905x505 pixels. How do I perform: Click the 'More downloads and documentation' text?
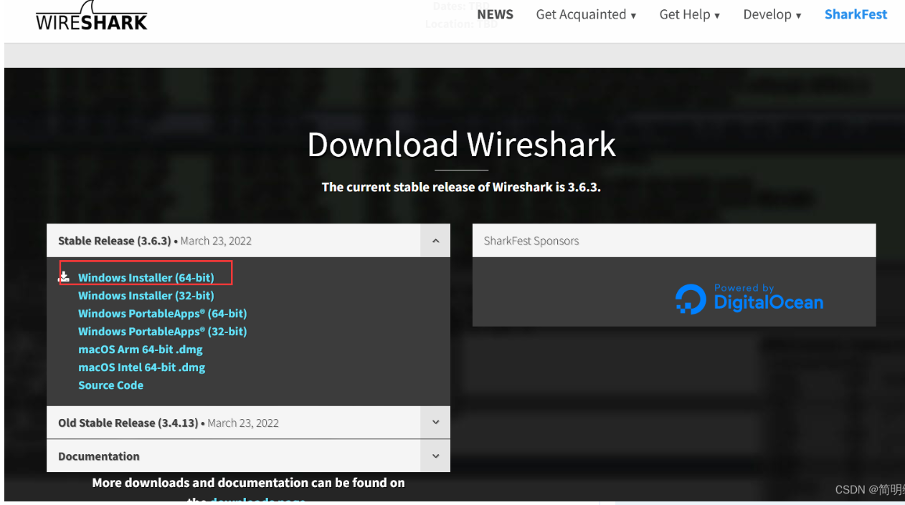[248, 483]
